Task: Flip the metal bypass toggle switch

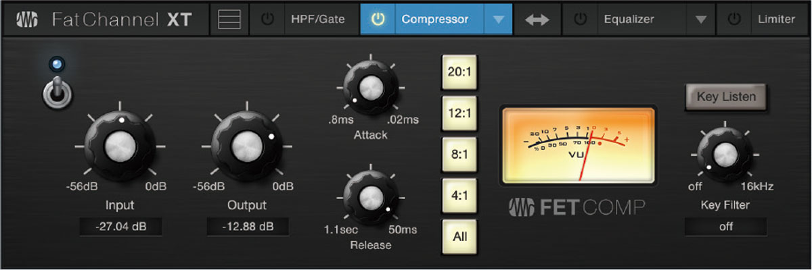Action: (x=57, y=93)
